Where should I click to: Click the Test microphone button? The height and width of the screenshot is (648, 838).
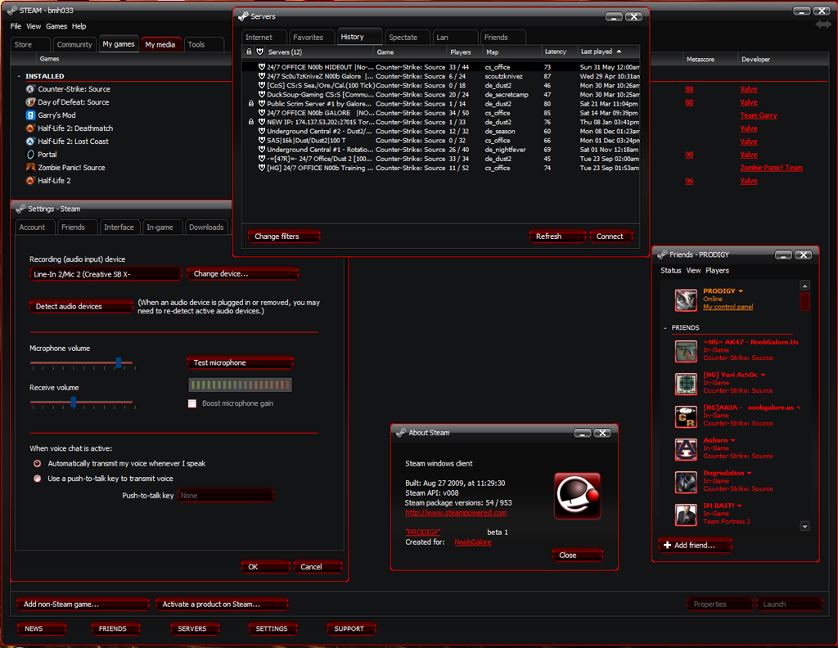[x=240, y=362]
